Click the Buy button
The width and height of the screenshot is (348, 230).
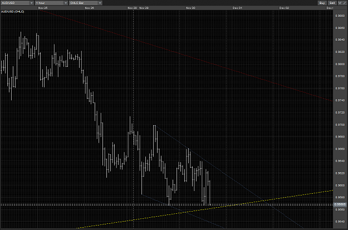pyautogui.click(x=322, y=3)
